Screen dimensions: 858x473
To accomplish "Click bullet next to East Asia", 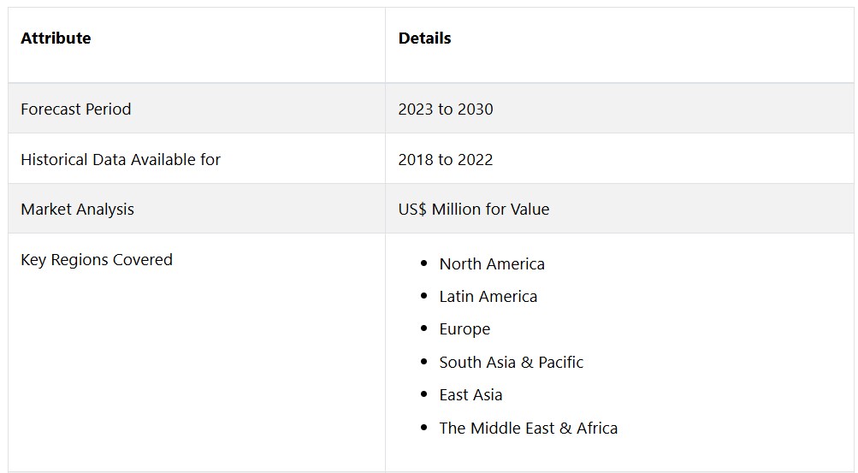I will (x=424, y=394).
